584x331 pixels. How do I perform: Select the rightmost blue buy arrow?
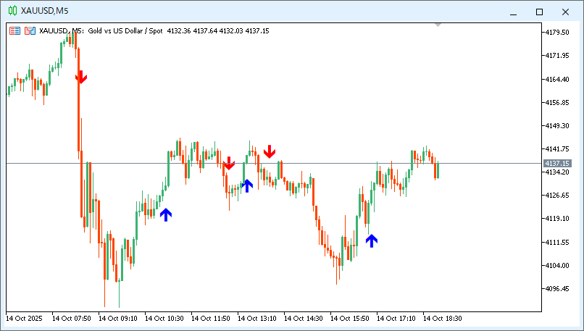point(372,241)
